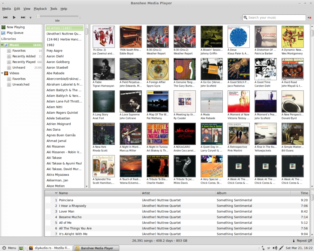The width and height of the screenshot is (314, 251).
Task: Select the A Dynamic New Sound cover
Action: click(x=293, y=37)
